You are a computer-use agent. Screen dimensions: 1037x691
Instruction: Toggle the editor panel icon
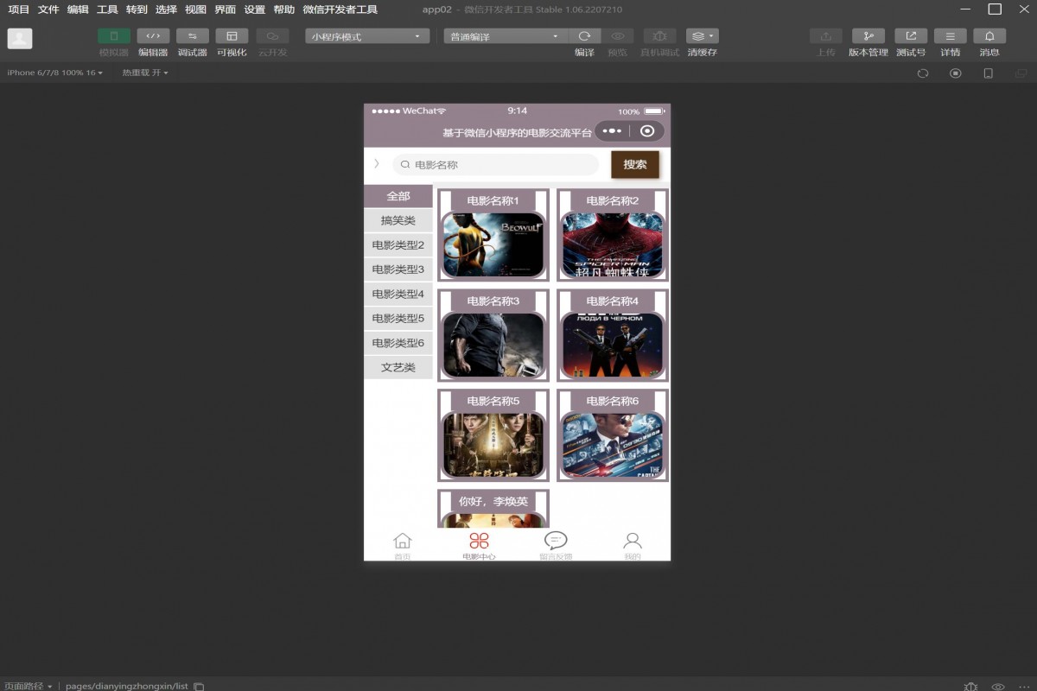[x=153, y=36]
